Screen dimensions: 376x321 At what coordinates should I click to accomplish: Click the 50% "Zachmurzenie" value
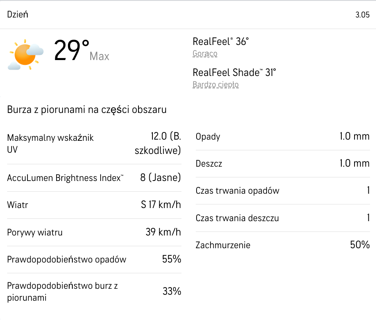pyautogui.click(x=360, y=245)
